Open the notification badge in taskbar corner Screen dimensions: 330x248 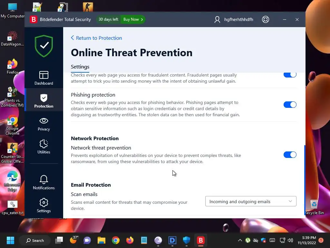(x=321, y=240)
